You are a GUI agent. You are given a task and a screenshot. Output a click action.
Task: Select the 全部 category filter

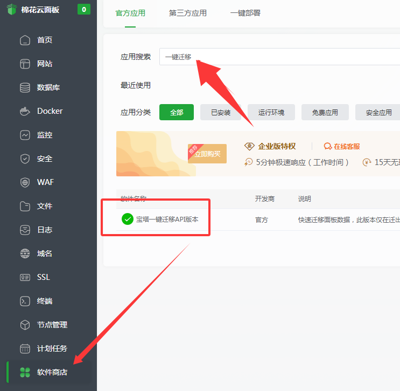(x=176, y=112)
